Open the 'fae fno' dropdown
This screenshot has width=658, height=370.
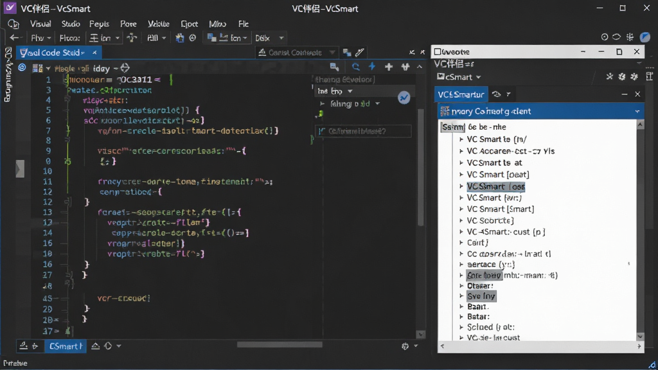[335, 91]
